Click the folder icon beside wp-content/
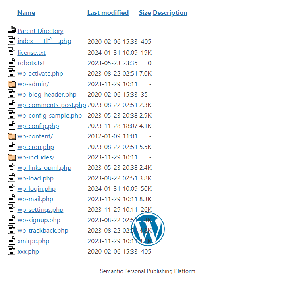 pyautogui.click(x=12, y=136)
